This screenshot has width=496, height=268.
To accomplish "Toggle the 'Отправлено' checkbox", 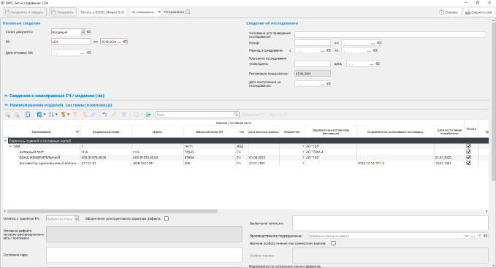I will [x=188, y=12].
